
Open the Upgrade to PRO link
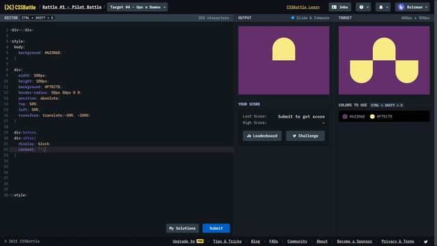(x=188, y=241)
